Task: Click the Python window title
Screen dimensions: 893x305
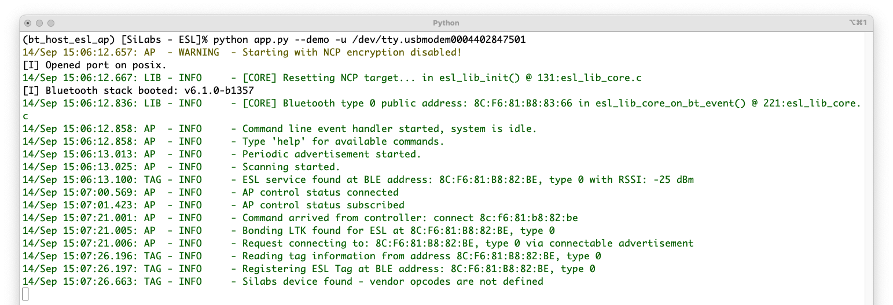Action: (x=446, y=23)
